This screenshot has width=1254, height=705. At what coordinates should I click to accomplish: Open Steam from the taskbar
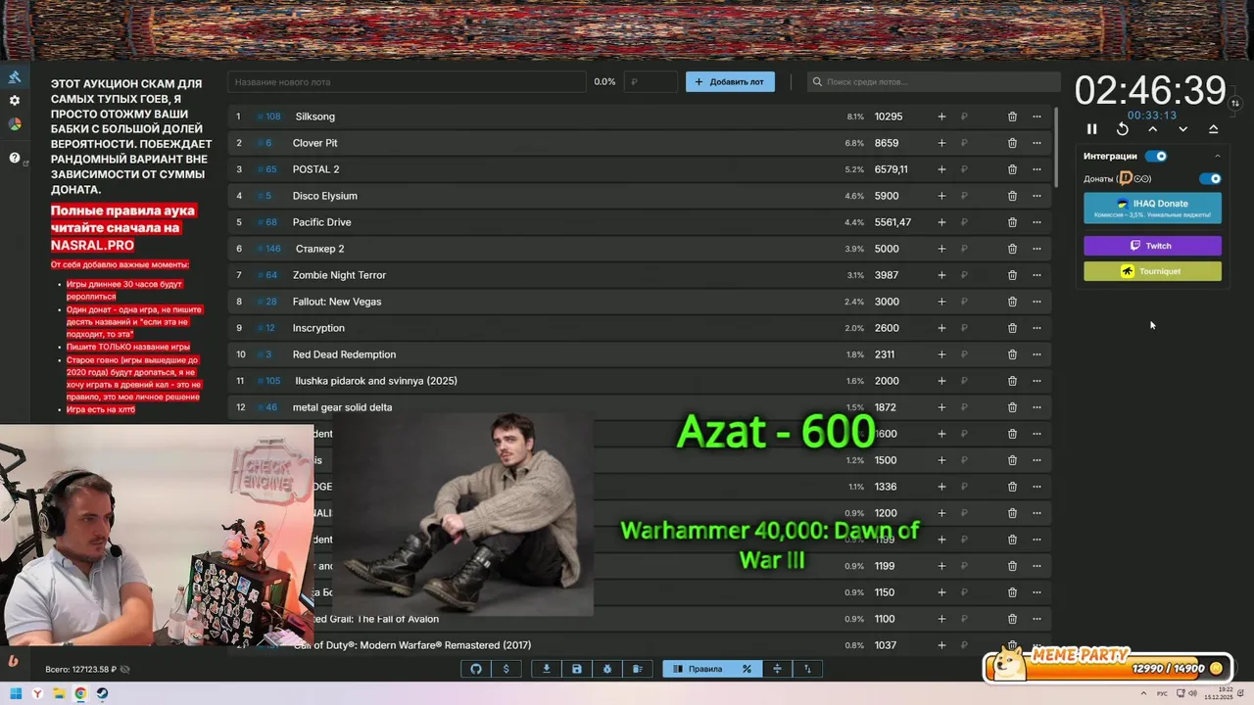click(x=102, y=694)
